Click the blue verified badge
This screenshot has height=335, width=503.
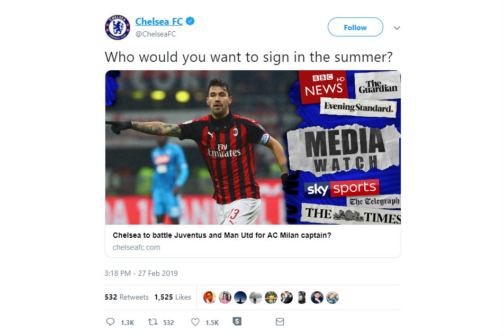(190, 21)
